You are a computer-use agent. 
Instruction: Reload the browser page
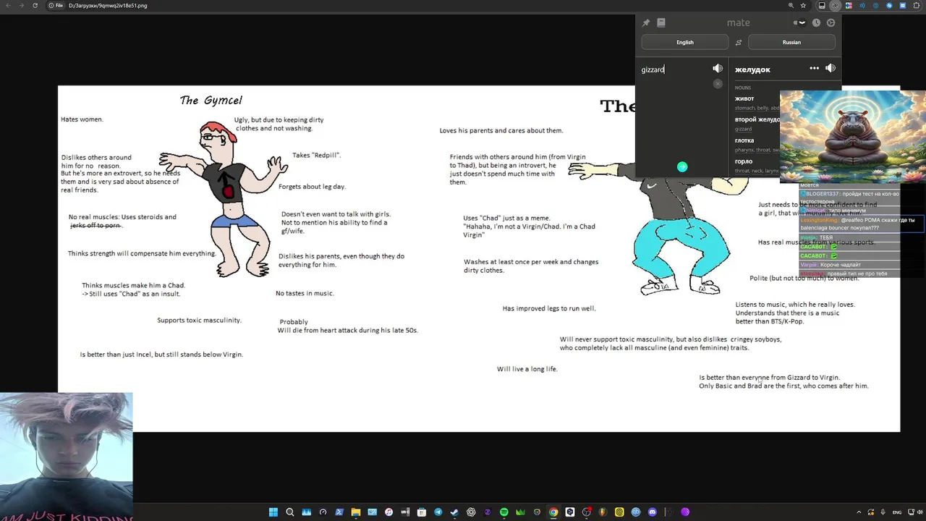(35, 6)
